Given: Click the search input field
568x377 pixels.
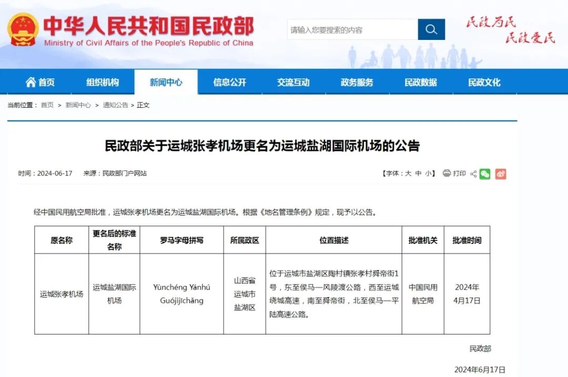Looking at the screenshot, I should point(352,29).
